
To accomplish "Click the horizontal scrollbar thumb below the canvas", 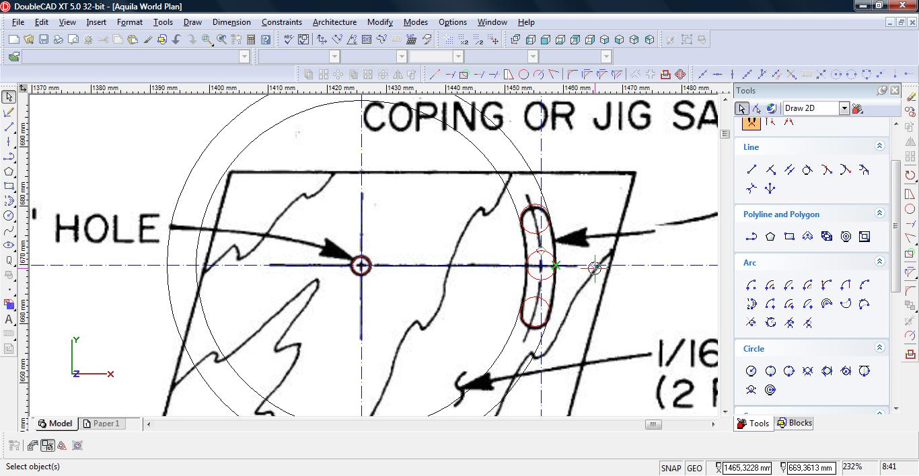I will [653, 424].
